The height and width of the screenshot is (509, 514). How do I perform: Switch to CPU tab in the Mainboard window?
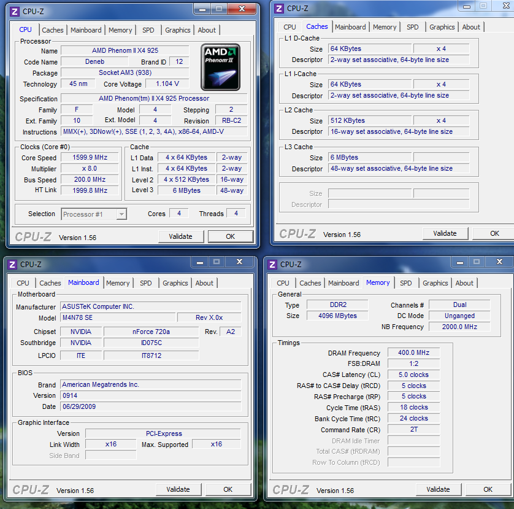(x=23, y=283)
